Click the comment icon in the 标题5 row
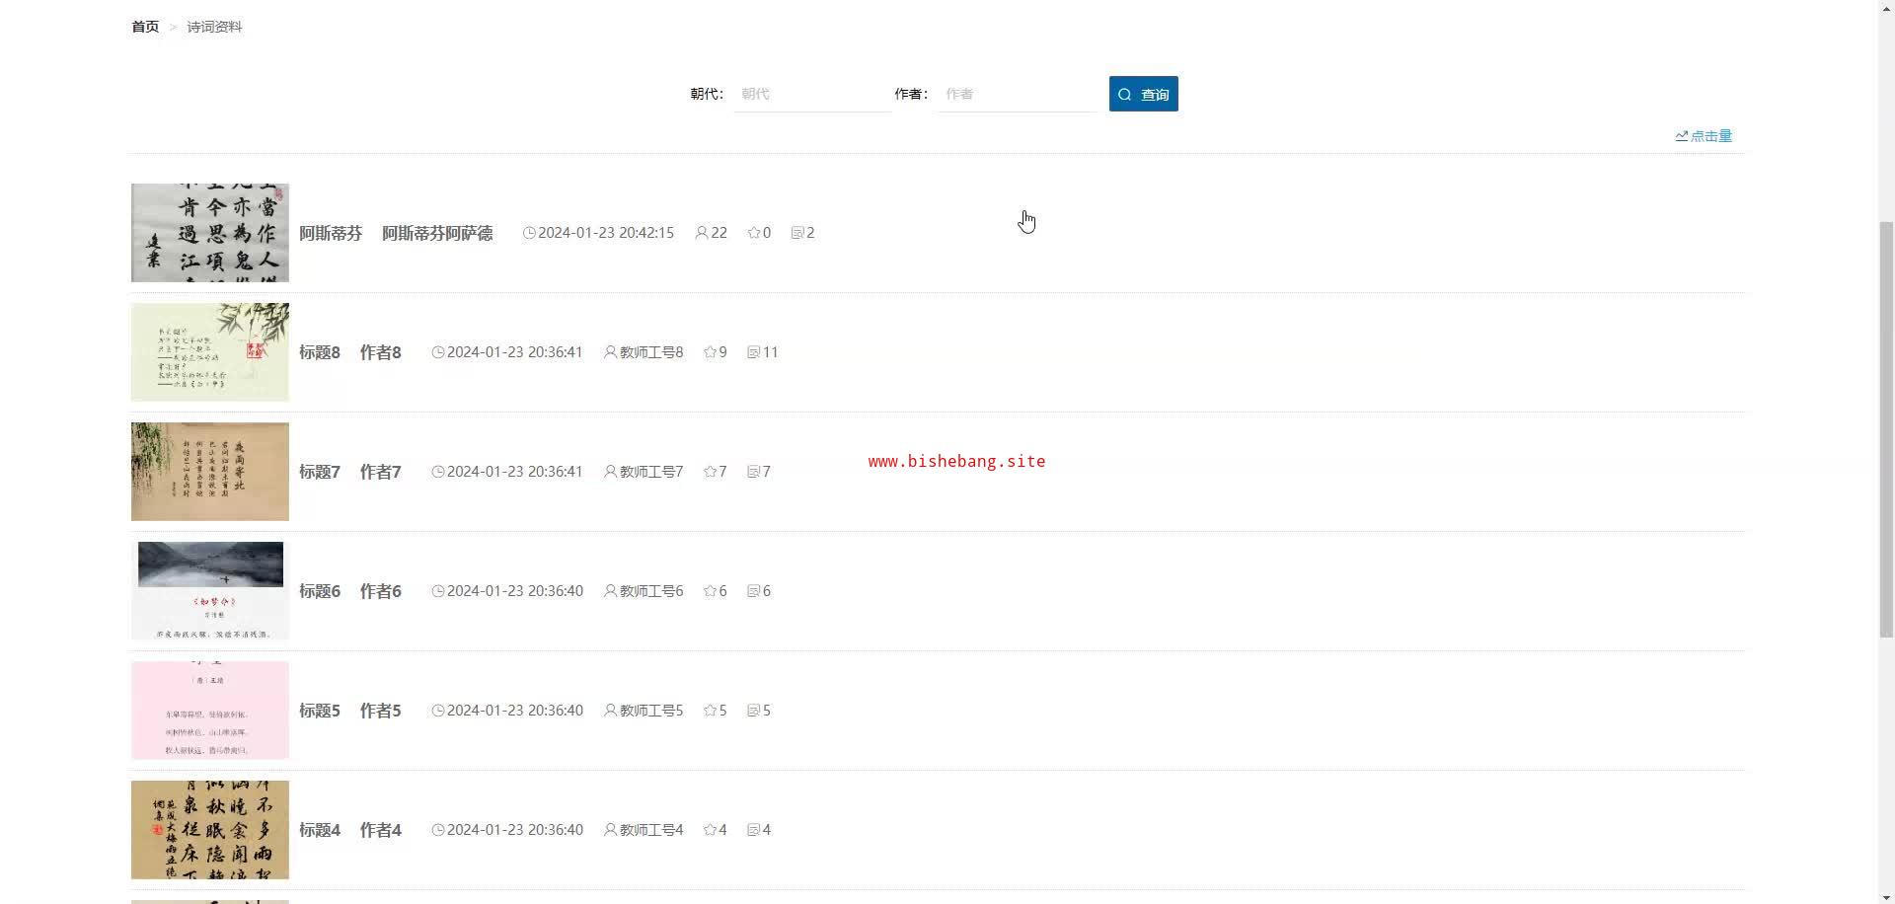 [754, 711]
